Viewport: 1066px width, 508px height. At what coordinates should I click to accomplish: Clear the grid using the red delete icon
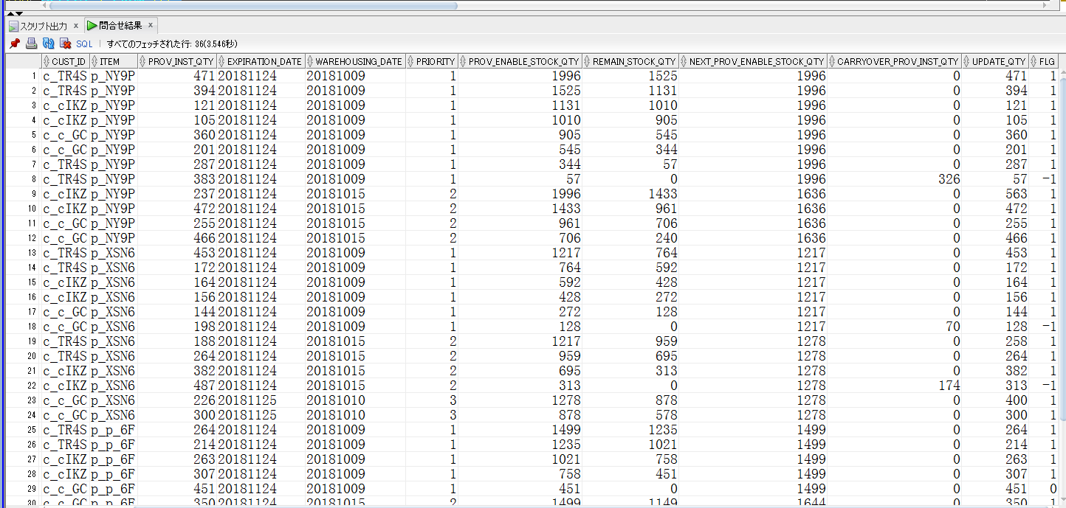coord(63,43)
